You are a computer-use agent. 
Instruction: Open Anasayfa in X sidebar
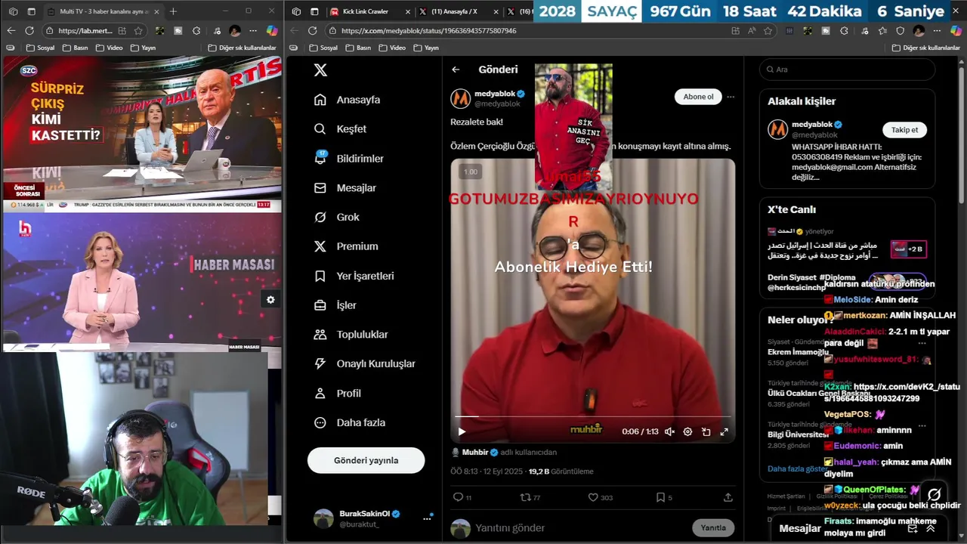click(347, 100)
